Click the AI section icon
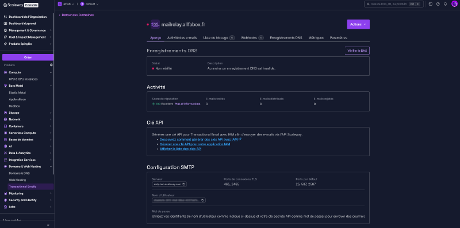 (6, 146)
